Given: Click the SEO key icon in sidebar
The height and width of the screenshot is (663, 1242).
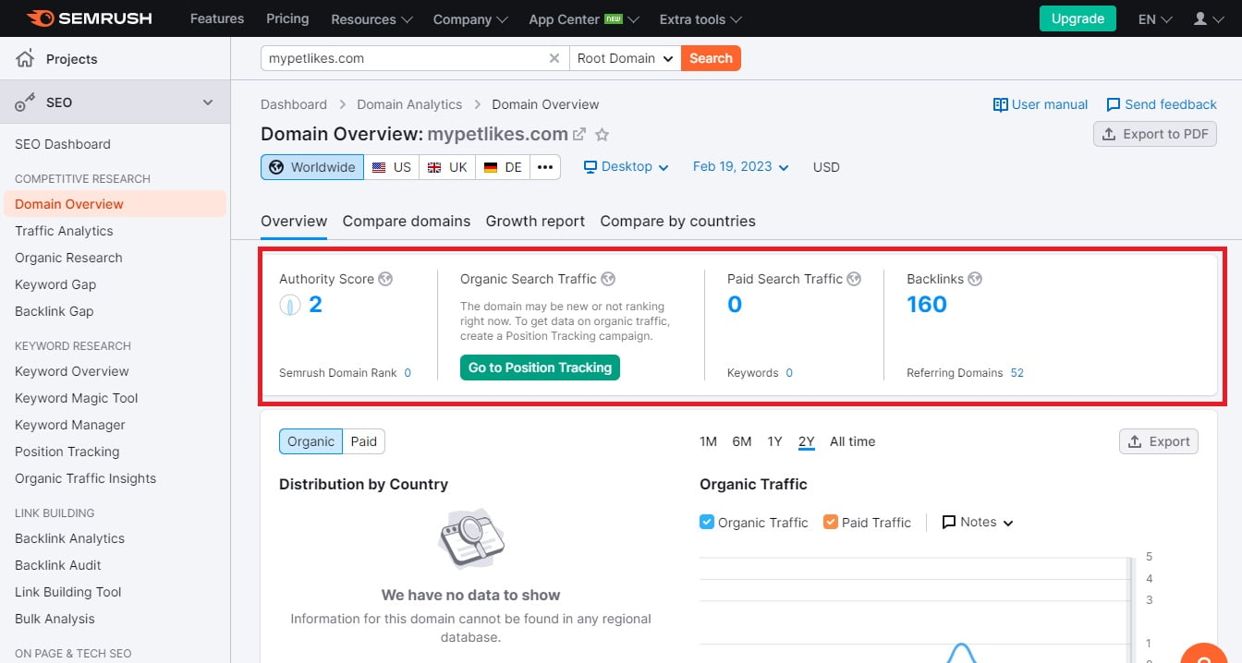Looking at the screenshot, I should click(x=25, y=102).
